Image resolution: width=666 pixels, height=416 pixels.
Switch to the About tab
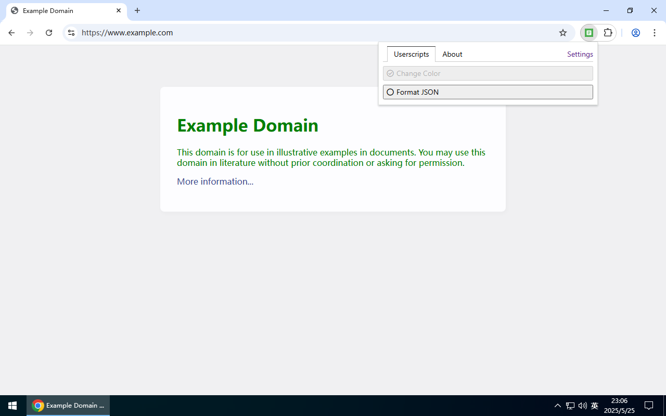point(452,54)
